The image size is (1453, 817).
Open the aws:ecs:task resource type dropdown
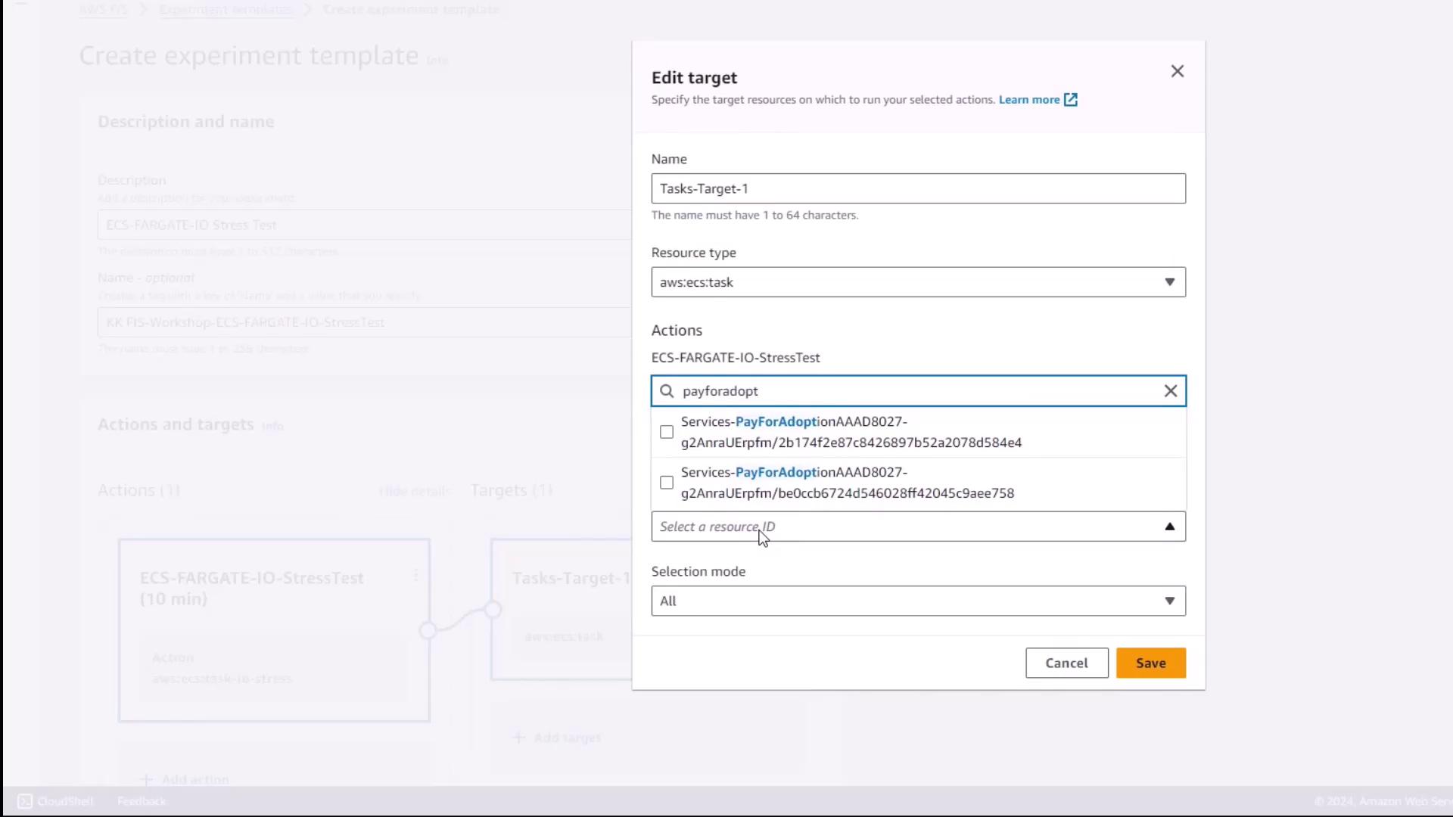[908, 282]
